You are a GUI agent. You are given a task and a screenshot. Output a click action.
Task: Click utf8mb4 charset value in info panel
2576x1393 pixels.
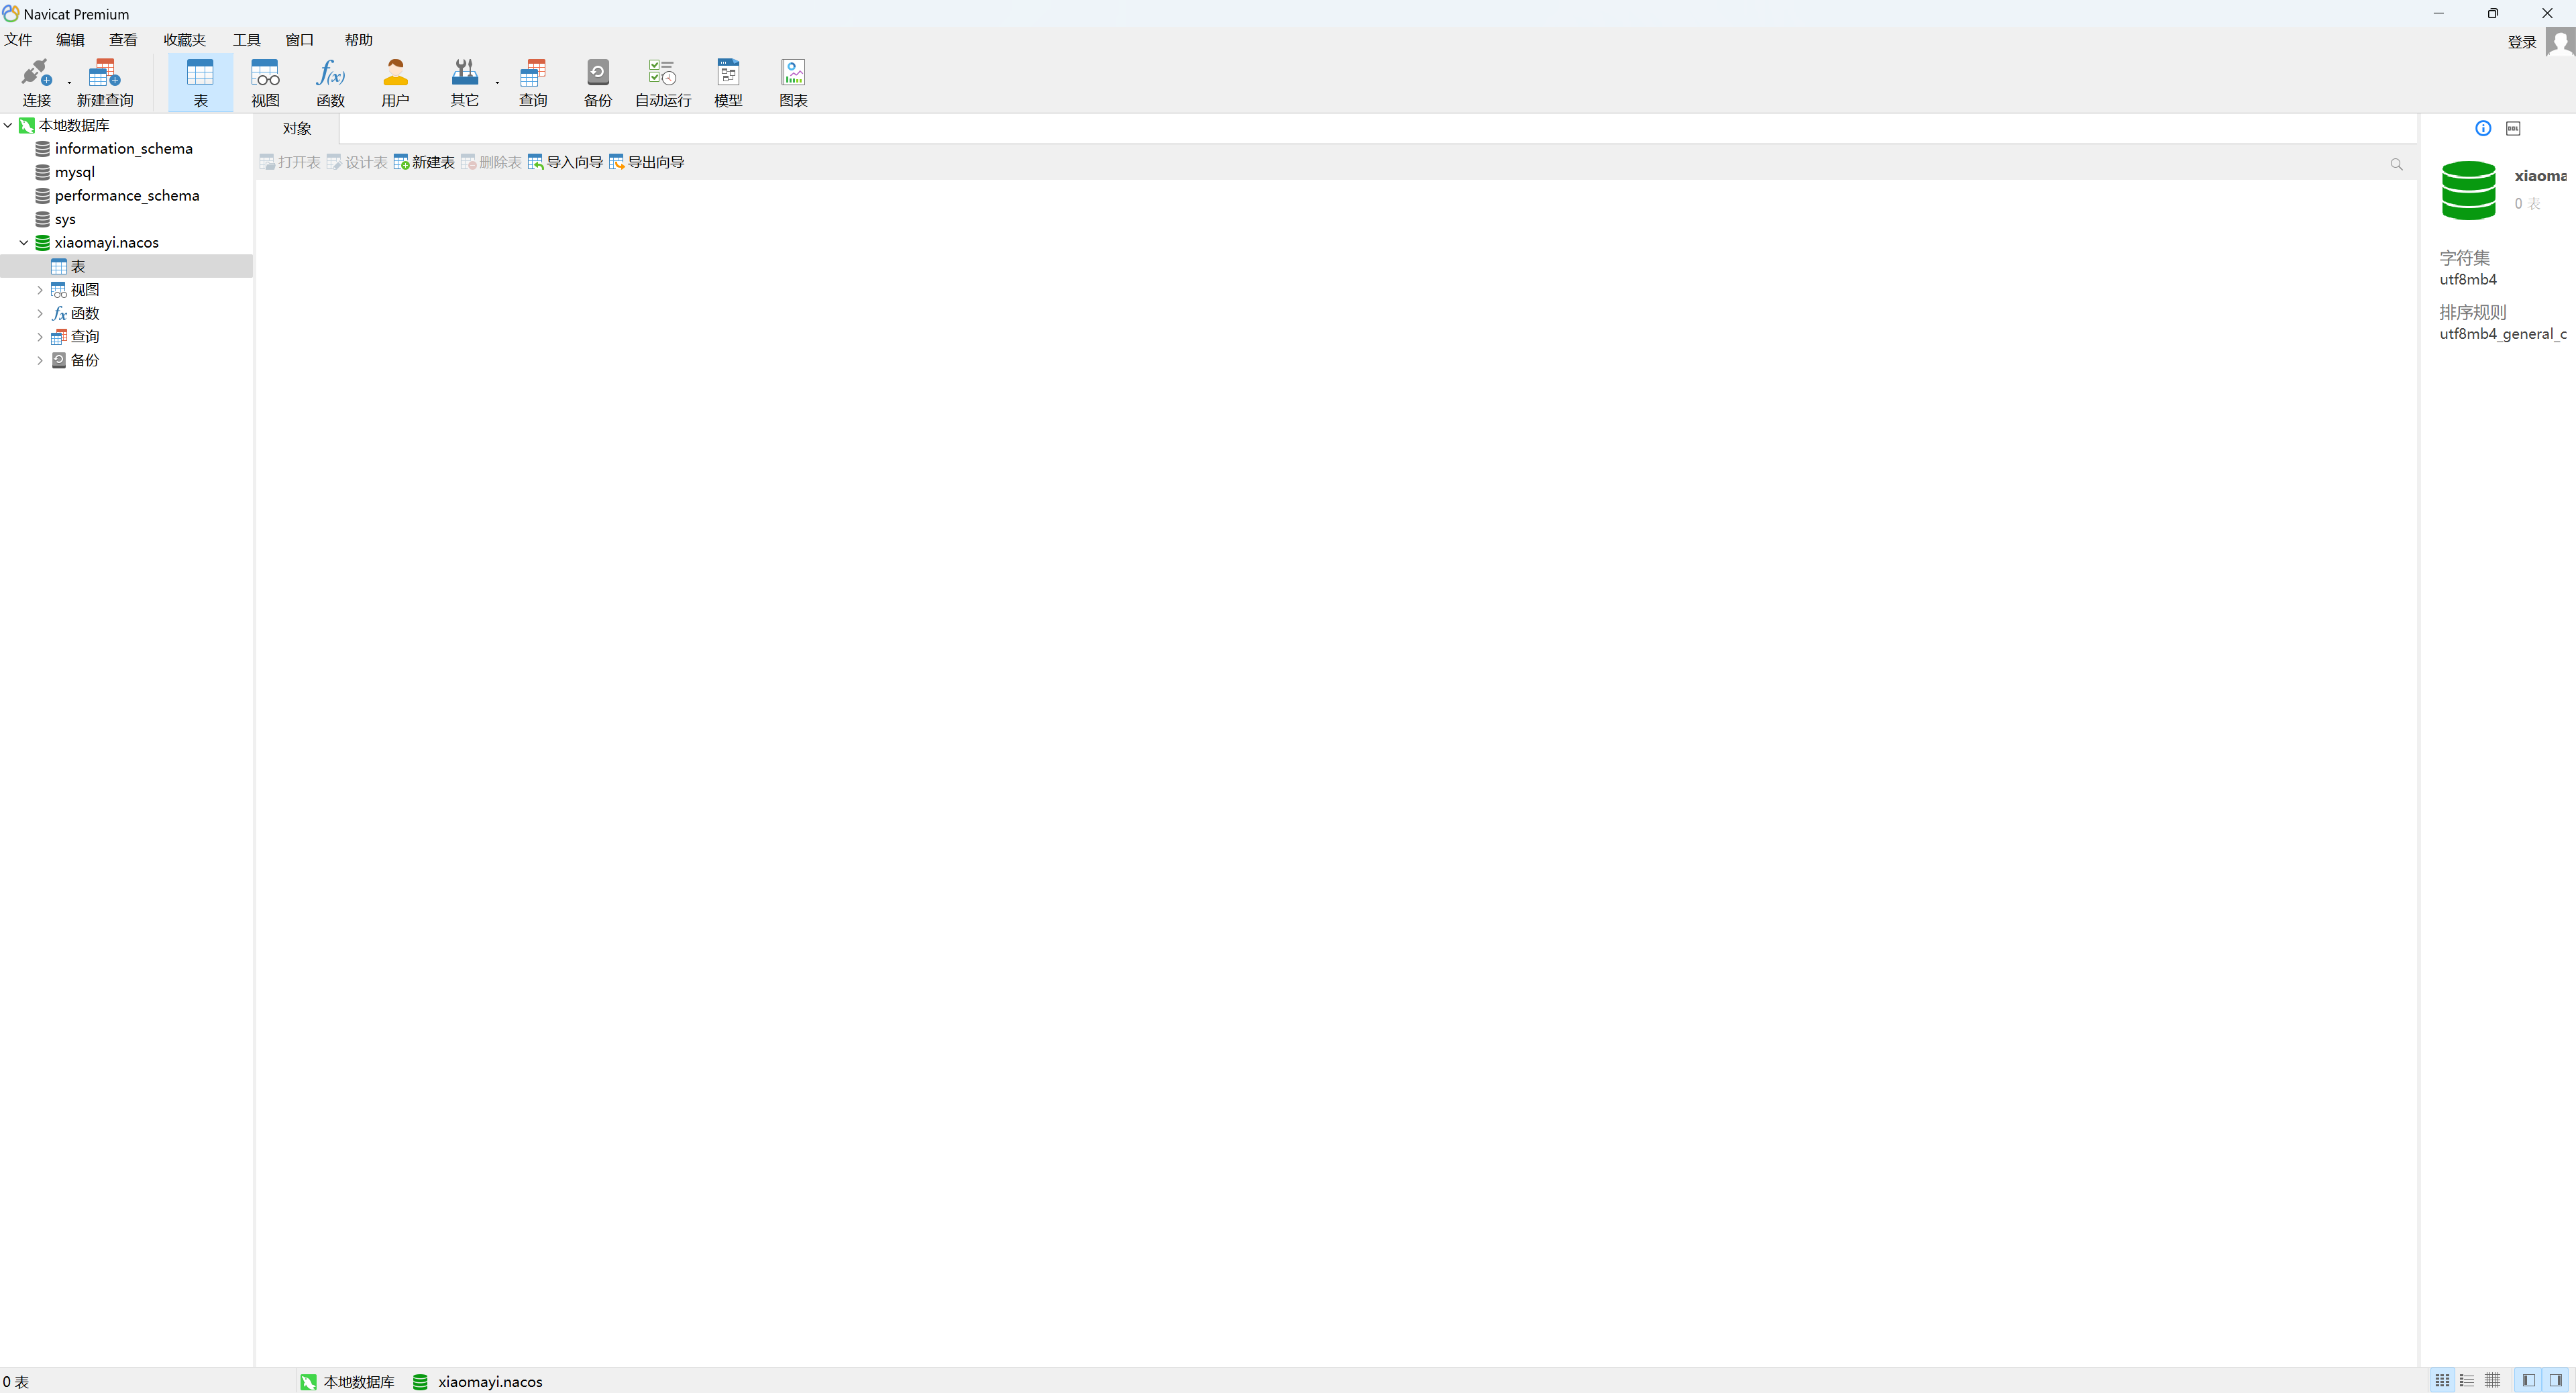[x=2468, y=279]
